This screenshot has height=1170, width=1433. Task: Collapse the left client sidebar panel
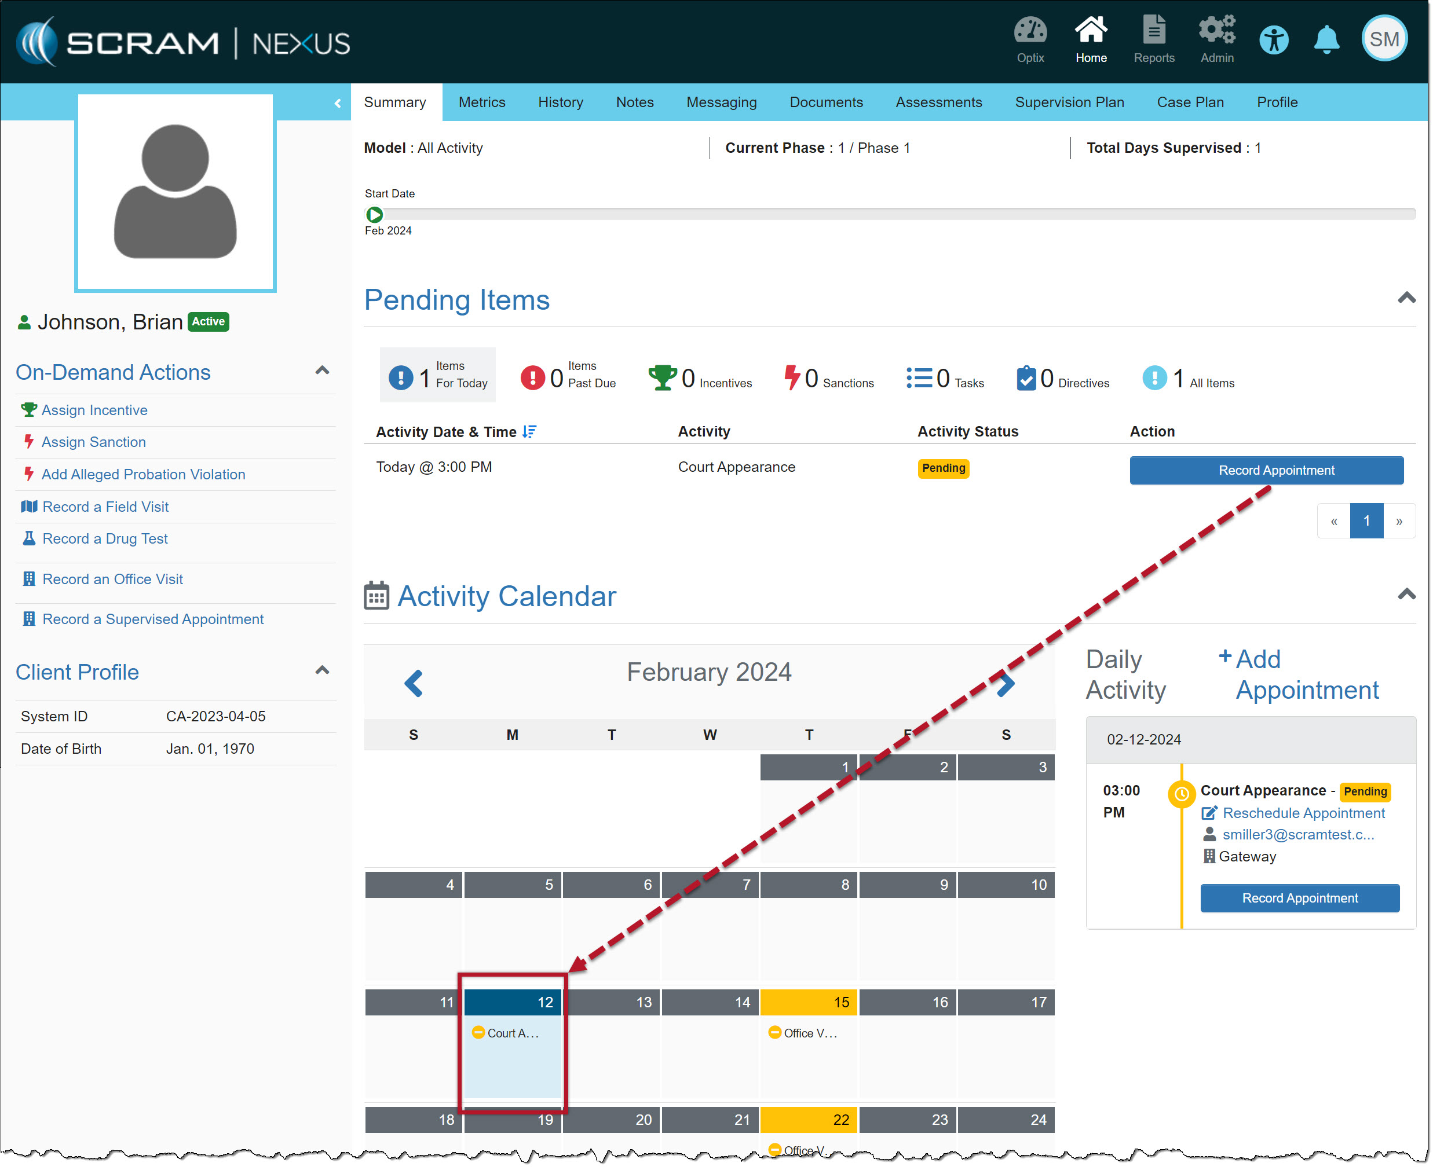[337, 103]
